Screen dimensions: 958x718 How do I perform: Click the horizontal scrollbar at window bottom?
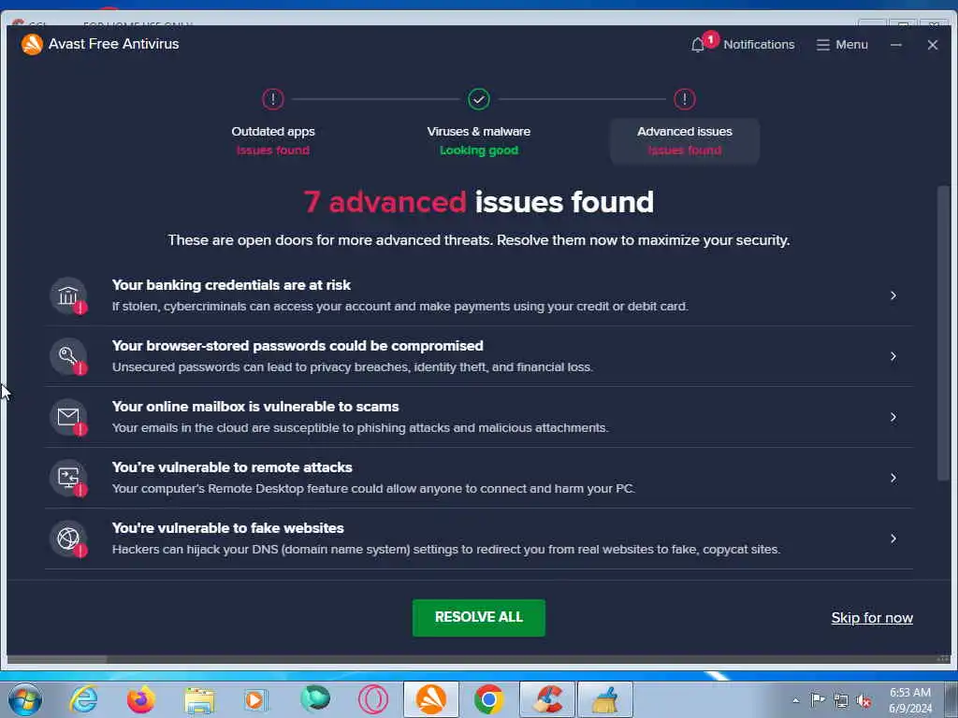[56, 659]
